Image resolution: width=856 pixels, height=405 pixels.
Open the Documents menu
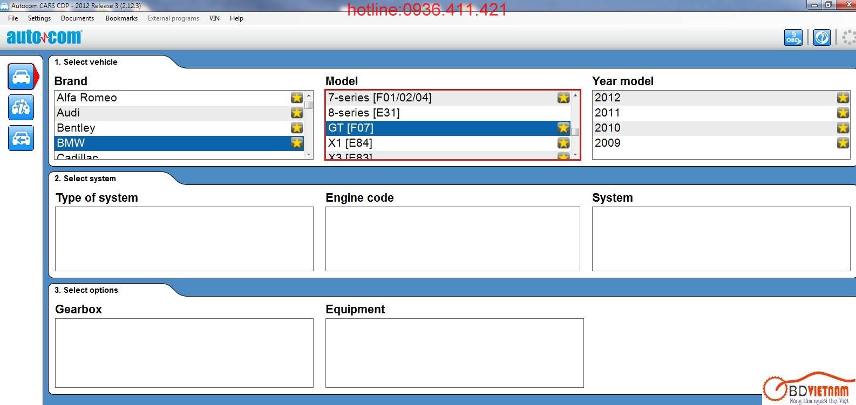pos(77,18)
